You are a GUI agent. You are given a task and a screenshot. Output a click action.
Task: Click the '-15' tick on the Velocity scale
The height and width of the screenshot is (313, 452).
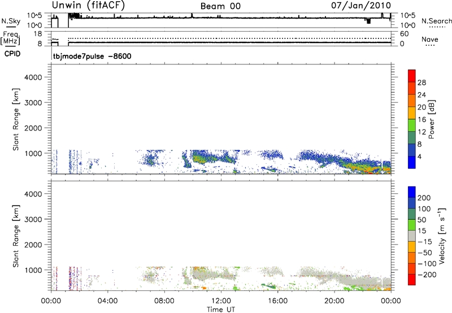pyautogui.click(x=425, y=242)
